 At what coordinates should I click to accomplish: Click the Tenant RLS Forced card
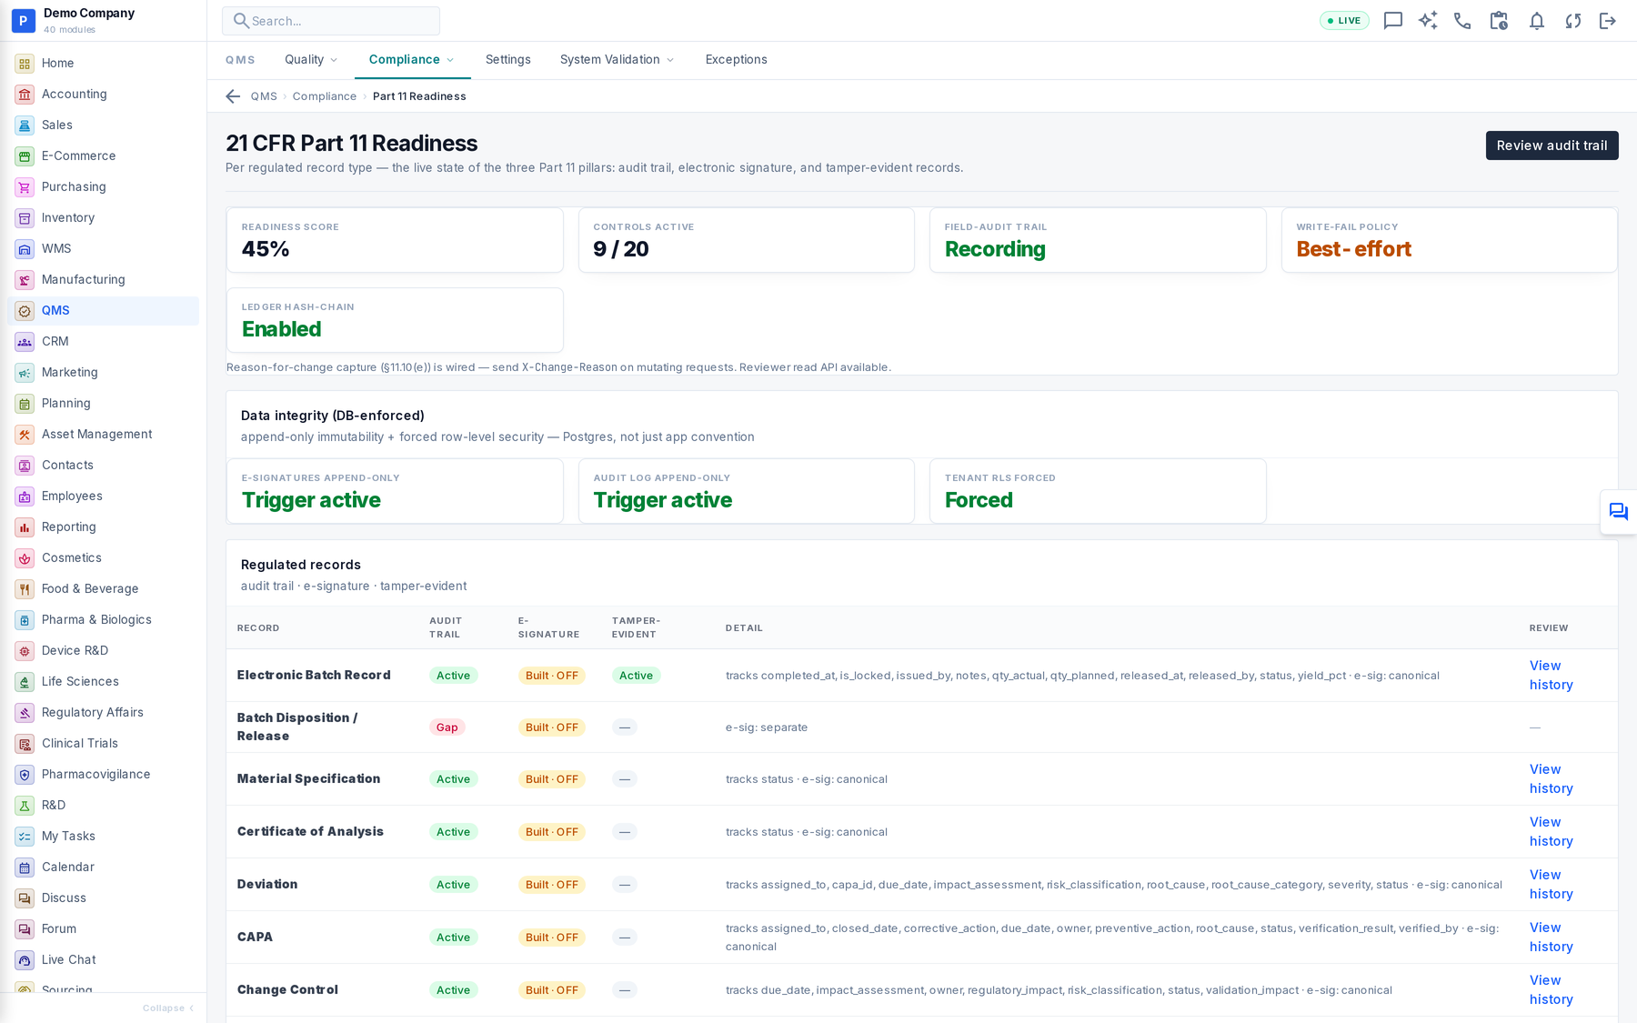tap(1098, 491)
